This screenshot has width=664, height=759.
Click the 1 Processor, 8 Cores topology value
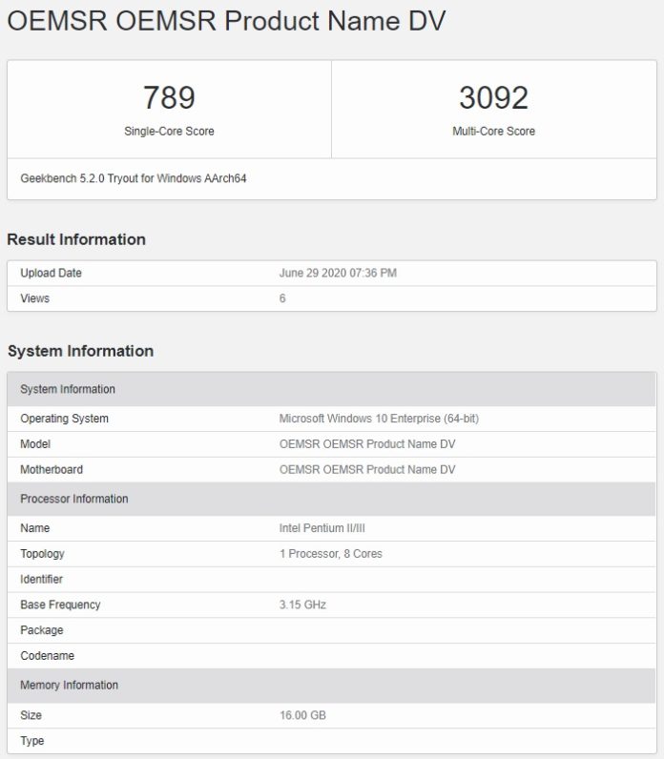pyautogui.click(x=330, y=554)
